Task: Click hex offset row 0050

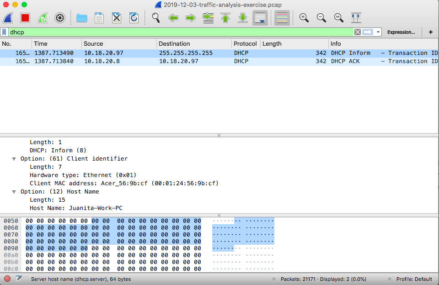Action: [11, 221]
